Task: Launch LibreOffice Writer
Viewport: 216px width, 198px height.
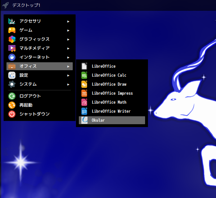Action: 112,111
